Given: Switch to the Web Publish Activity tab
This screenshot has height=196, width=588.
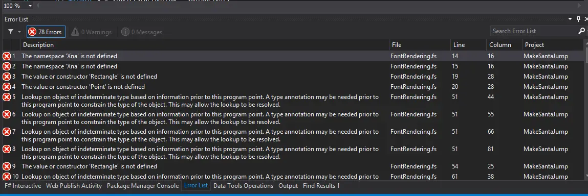Looking at the screenshot, I should click(x=74, y=185).
